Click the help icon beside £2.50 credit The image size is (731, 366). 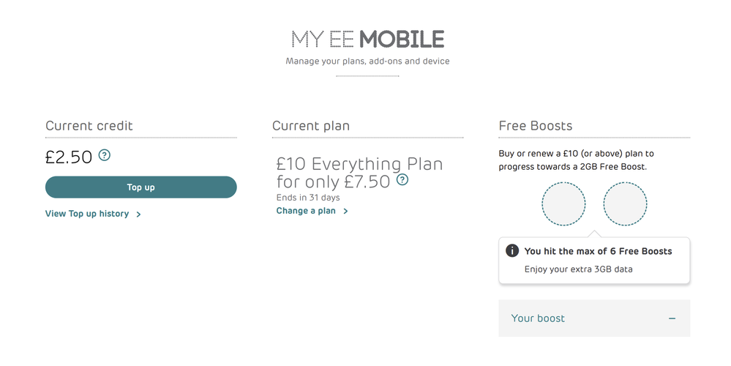[x=105, y=155]
